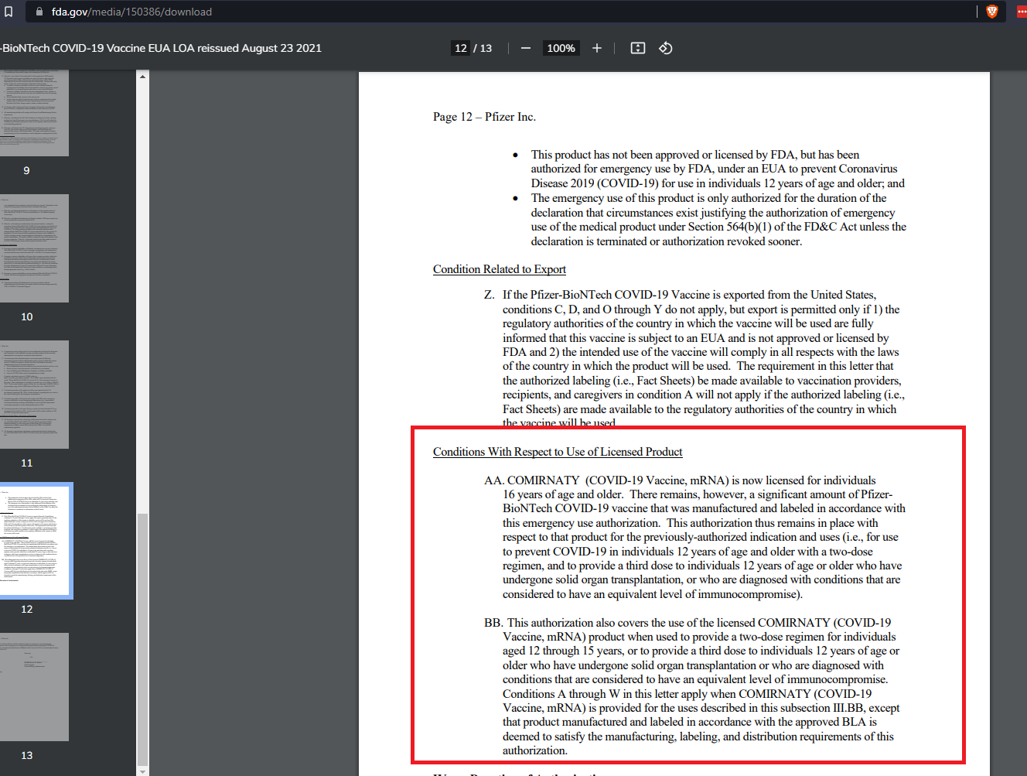Edit the 100% zoom level field
Image resolution: width=1027 pixels, height=776 pixels.
click(x=561, y=48)
